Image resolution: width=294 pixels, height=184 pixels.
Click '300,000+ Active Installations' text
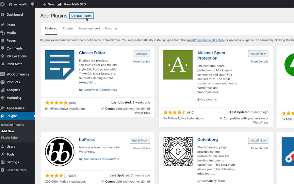(x=65, y=182)
